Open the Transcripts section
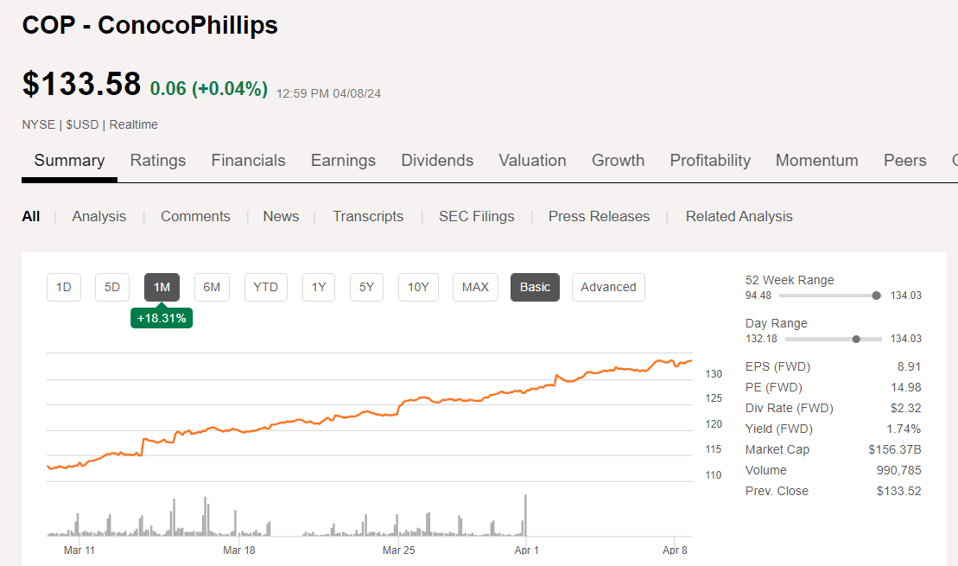The width and height of the screenshot is (958, 566). coord(368,216)
